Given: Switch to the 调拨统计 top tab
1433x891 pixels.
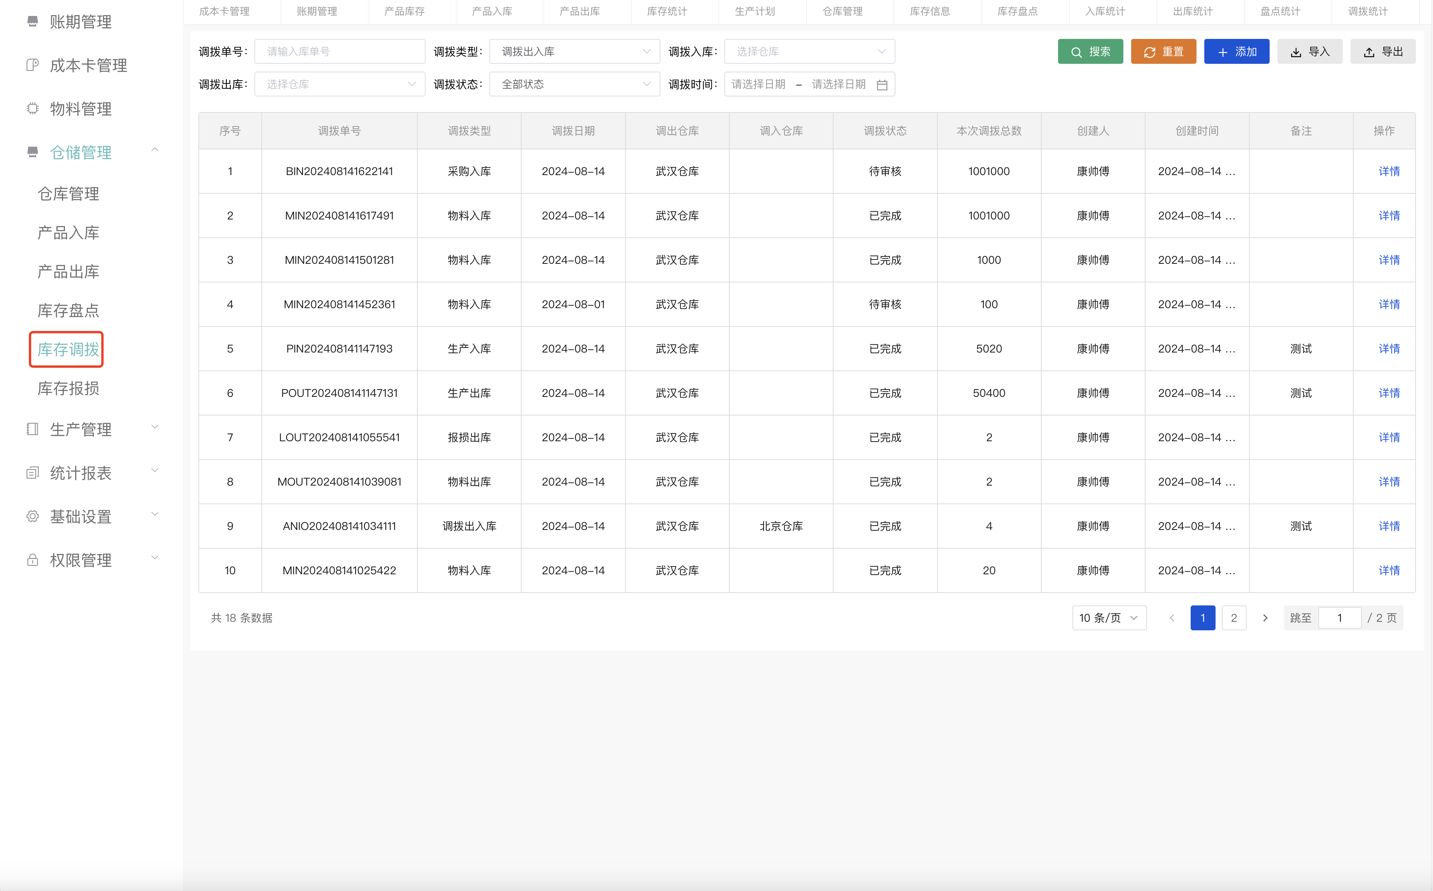Looking at the screenshot, I should pyautogui.click(x=1368, y=11).
